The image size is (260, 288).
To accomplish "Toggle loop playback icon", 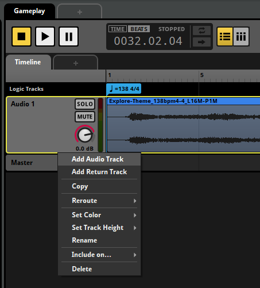I will click(201, 30).
